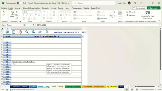The height and width of the screenshot is (91, 162).
Task: Open the Festivos - Festives sheet tab
Action: point(73,86)
